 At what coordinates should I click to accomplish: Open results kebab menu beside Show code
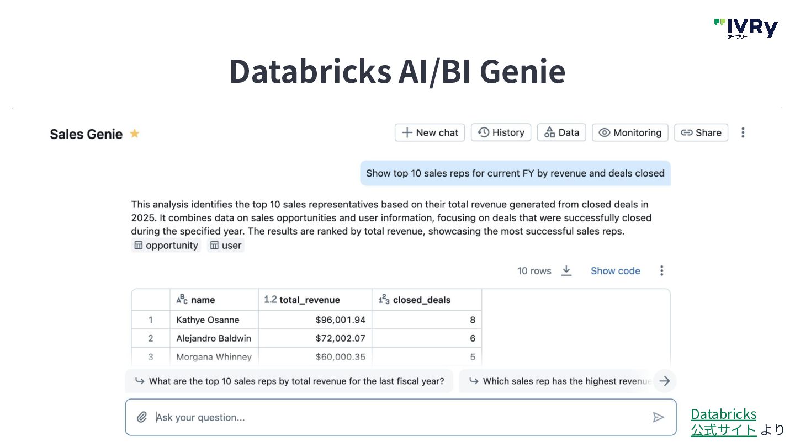point(661,270)
